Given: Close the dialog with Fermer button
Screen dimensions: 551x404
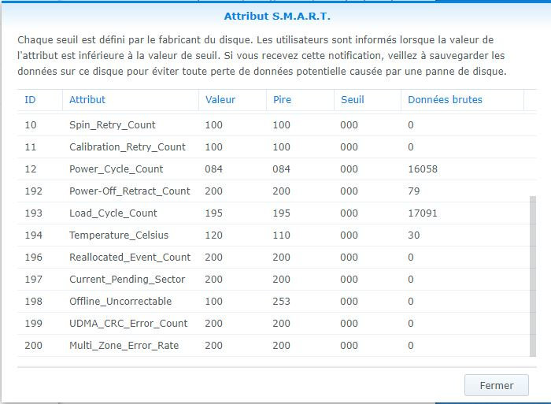Looking at the screenshot, I should pyautogui.click(x=496, y=385).
